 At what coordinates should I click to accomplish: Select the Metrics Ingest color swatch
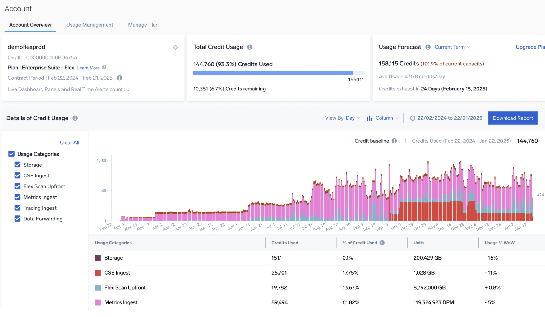(x=98, y=302)
